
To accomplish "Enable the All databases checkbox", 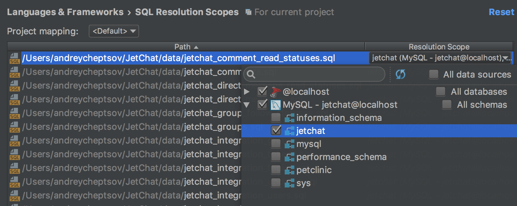I will 440,91.
